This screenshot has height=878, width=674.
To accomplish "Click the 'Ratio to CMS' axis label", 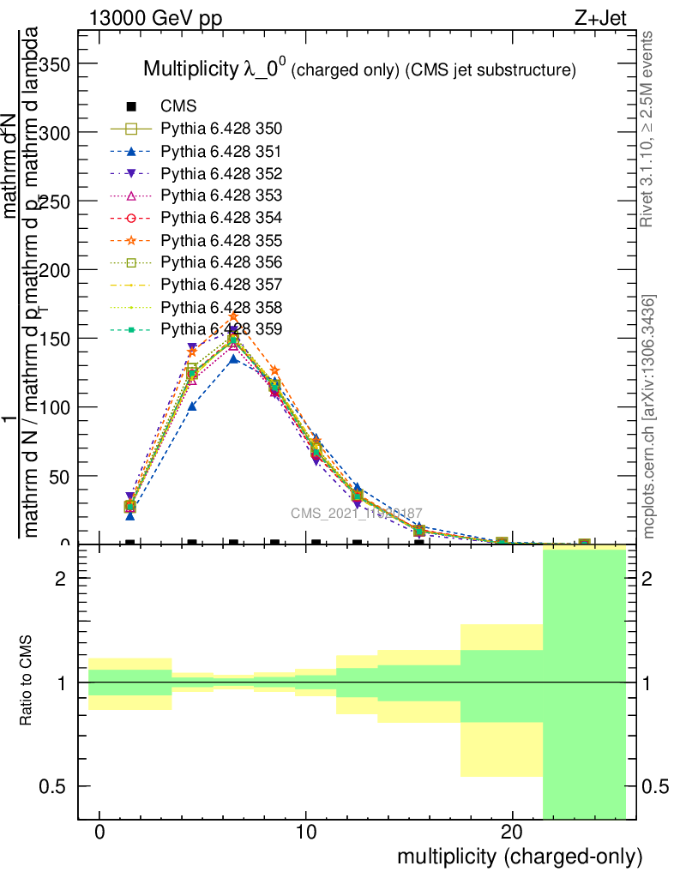I will [x=26, y=681].
